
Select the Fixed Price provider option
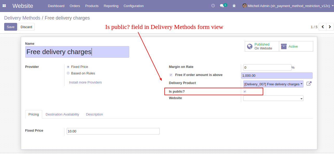click(x=68, y=67)
